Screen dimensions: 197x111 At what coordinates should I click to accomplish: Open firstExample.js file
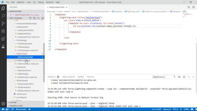tap(23, 47)
